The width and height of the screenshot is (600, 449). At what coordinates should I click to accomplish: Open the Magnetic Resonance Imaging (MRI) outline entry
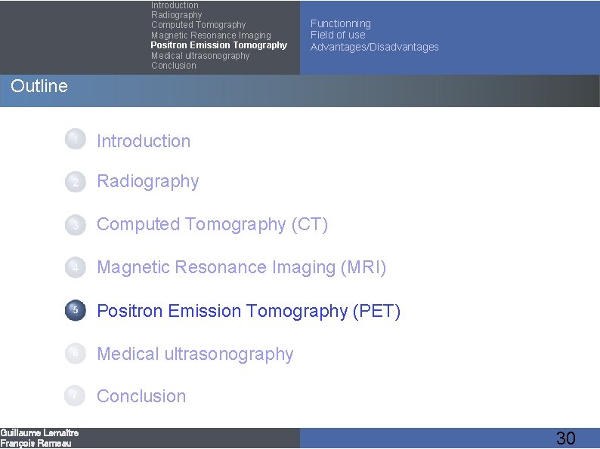(x=241, y=267)
